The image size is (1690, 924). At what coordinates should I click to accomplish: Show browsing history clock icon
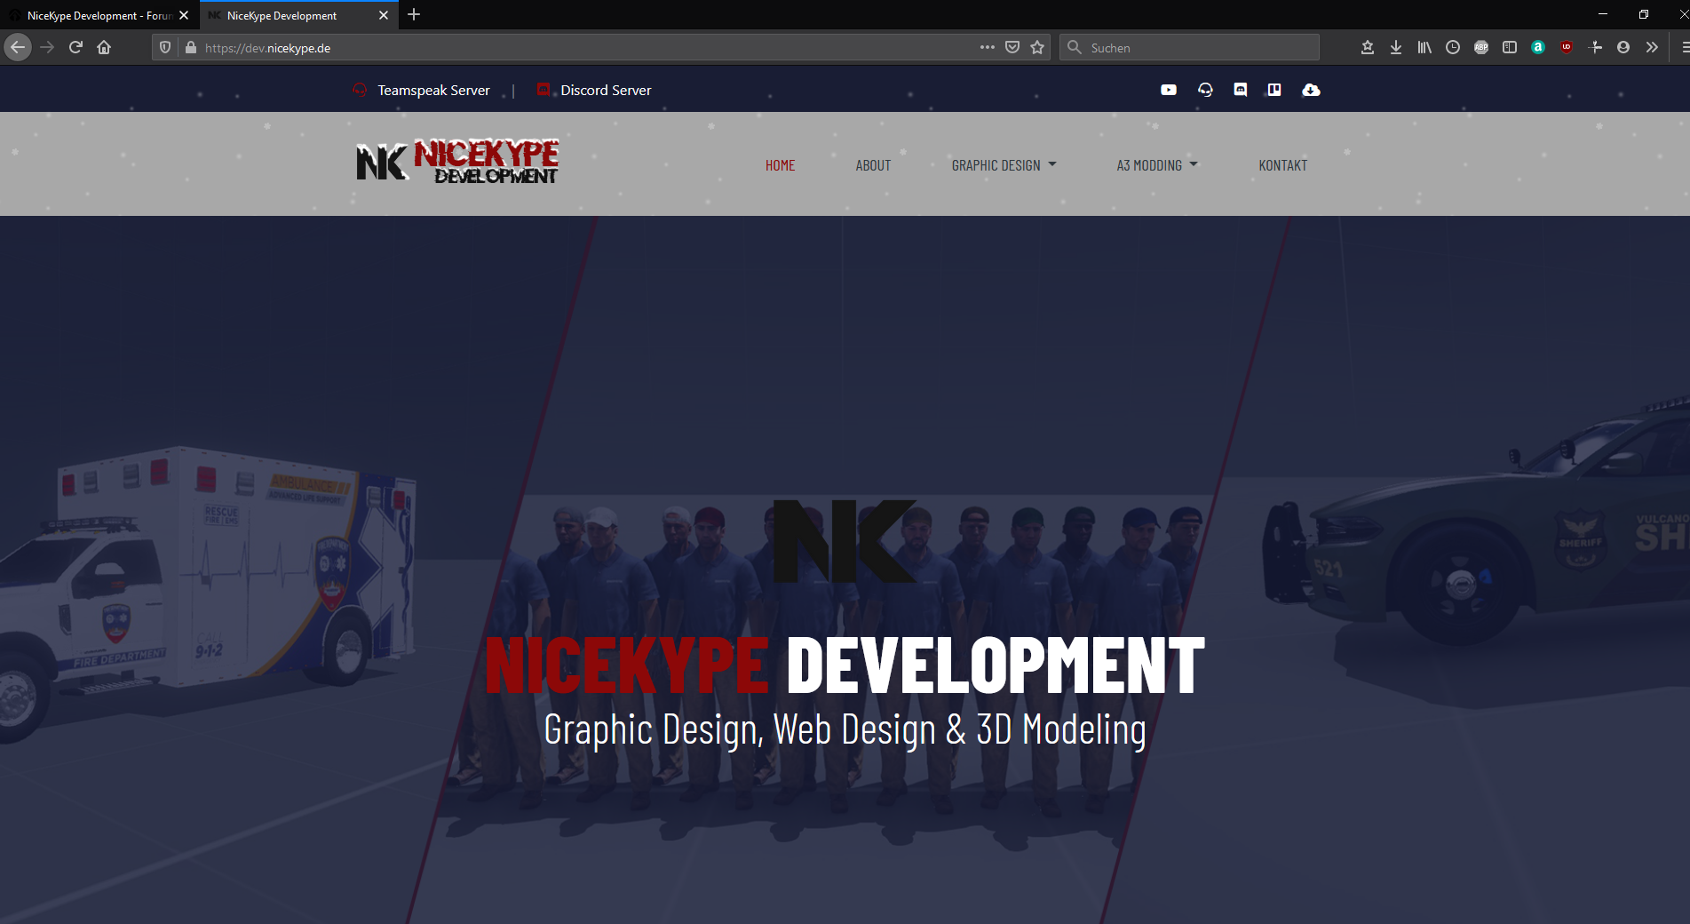click(x=1453, y=48)
